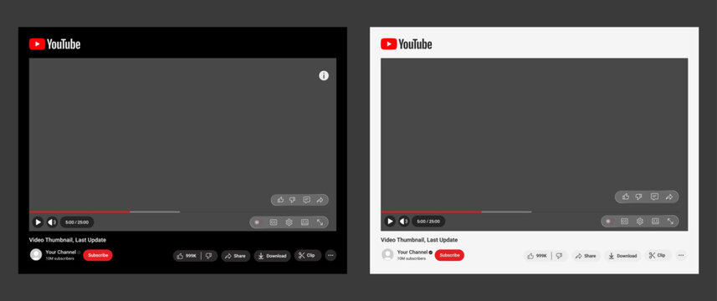The width and height of the screenshot is (717, 301).
Task: Mute the volume in the dark player
Action: point(52,222)
